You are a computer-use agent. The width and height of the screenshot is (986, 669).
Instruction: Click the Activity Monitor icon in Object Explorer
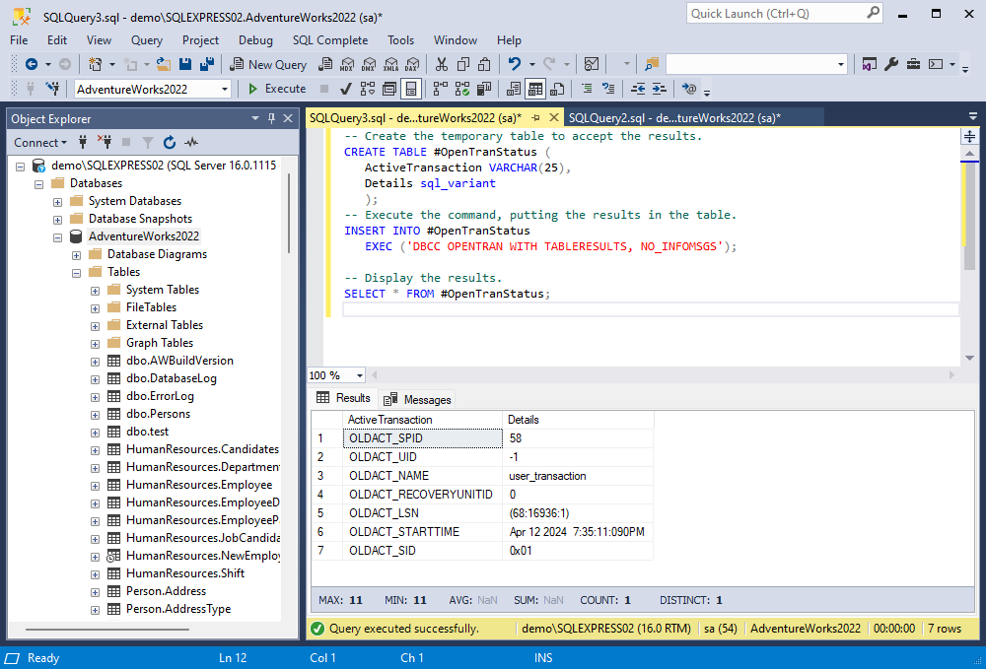coord(191,143)
